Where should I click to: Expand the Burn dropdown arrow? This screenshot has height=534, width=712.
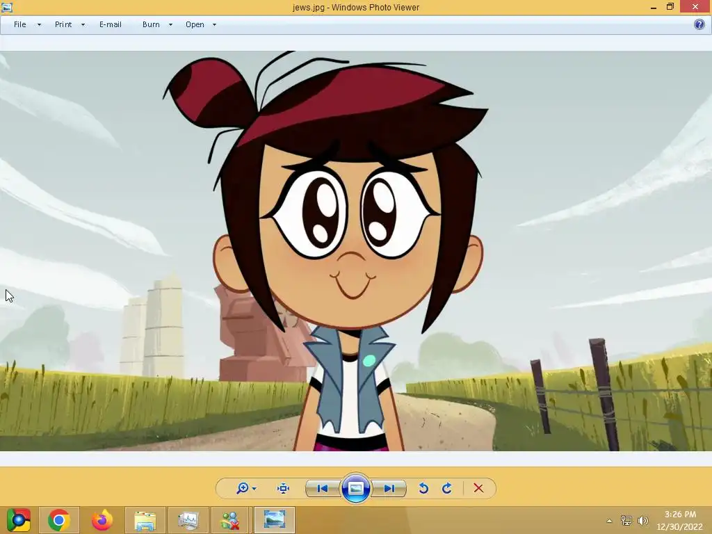click(x=171, y=25)
